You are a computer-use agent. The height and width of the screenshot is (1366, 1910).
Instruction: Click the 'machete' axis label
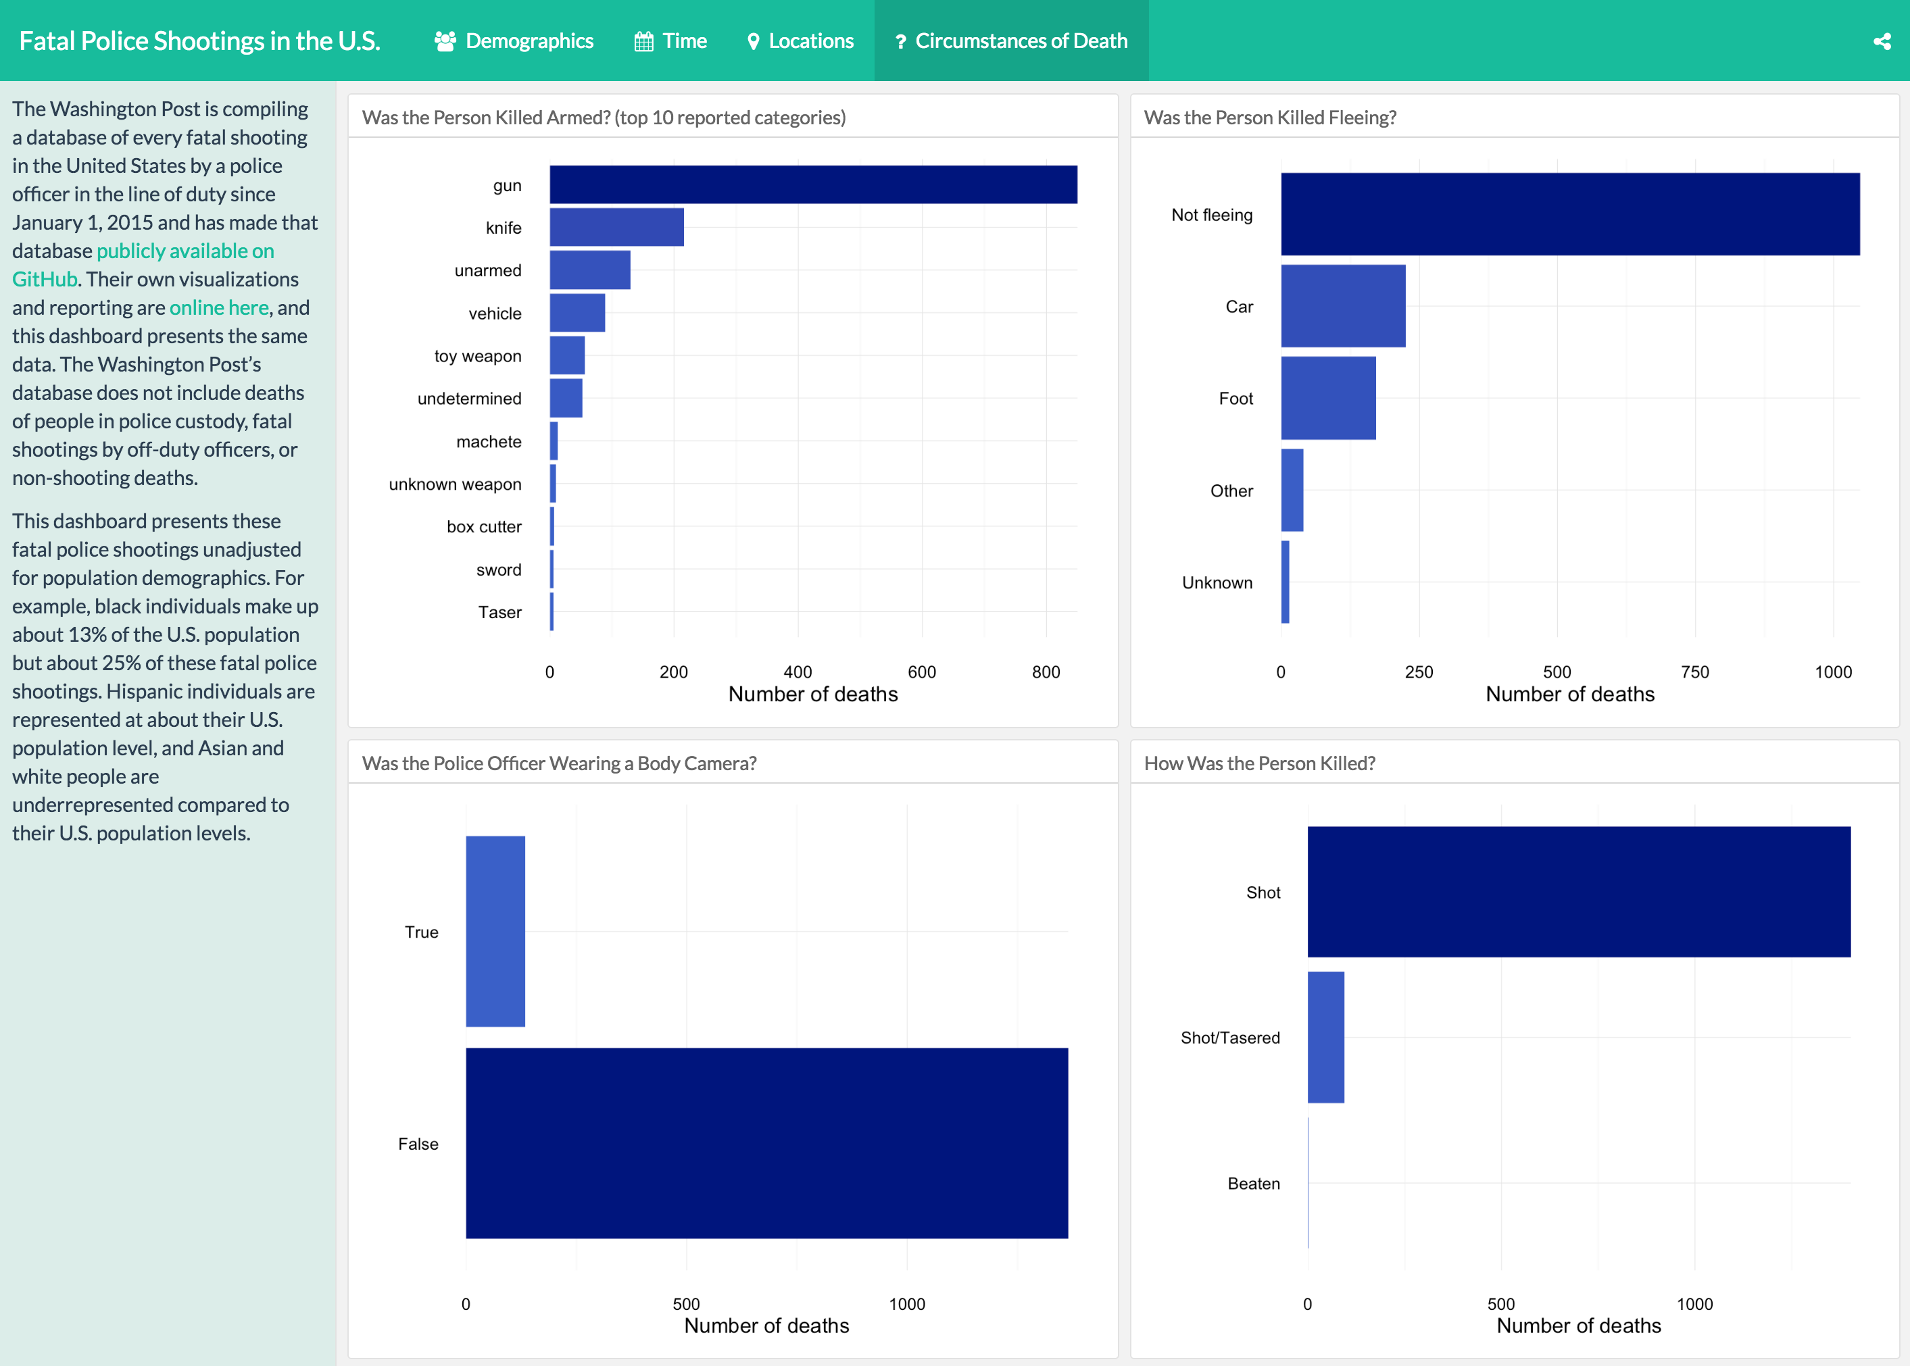coord(488,442)
